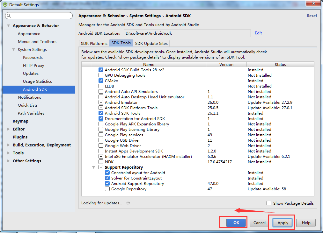Check Google Play APK Expansion library
323x233 pixels.
(x=101, y=124)
